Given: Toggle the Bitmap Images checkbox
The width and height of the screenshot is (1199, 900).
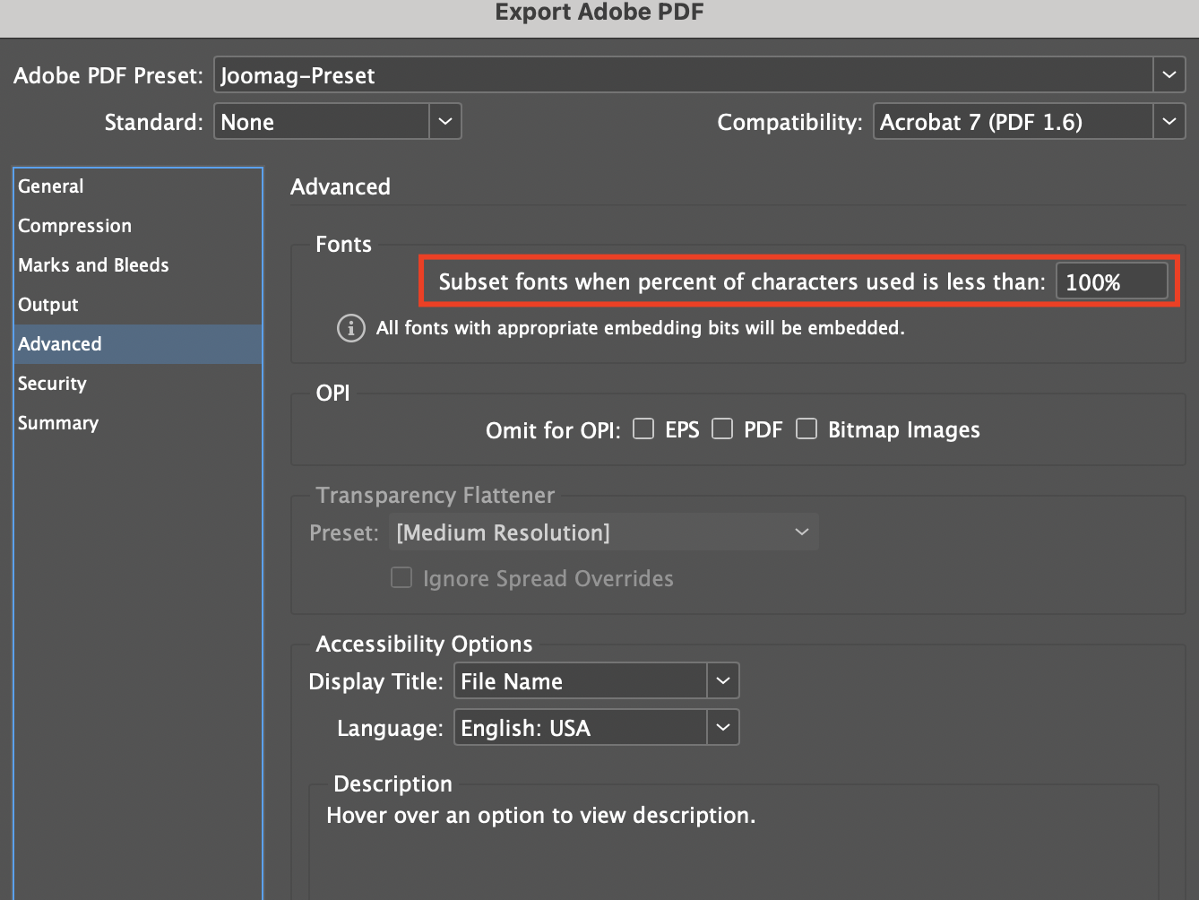Looking at the screenshot, I should tap(807, 429).
